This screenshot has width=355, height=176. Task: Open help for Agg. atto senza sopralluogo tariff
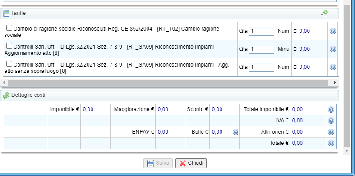(x=332, y=67)
